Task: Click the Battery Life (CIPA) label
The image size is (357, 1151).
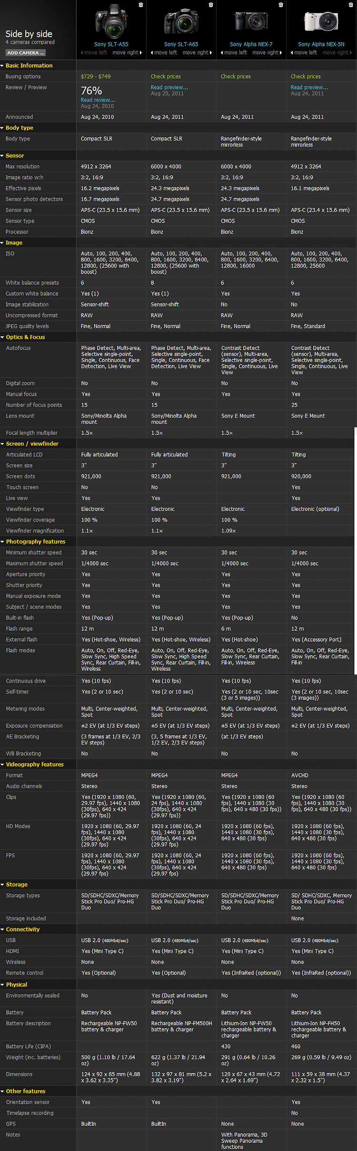Action: (29, 1047)
